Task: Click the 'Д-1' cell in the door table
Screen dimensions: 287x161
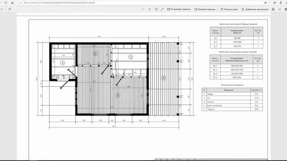Action: coord(216,38)
